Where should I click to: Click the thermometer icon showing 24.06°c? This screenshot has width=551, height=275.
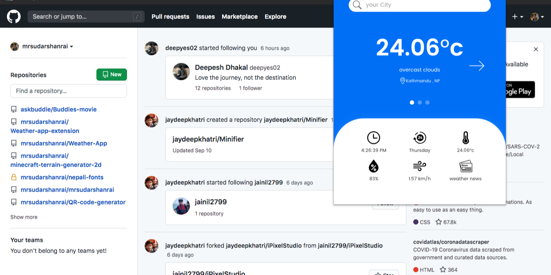(465, 137)
